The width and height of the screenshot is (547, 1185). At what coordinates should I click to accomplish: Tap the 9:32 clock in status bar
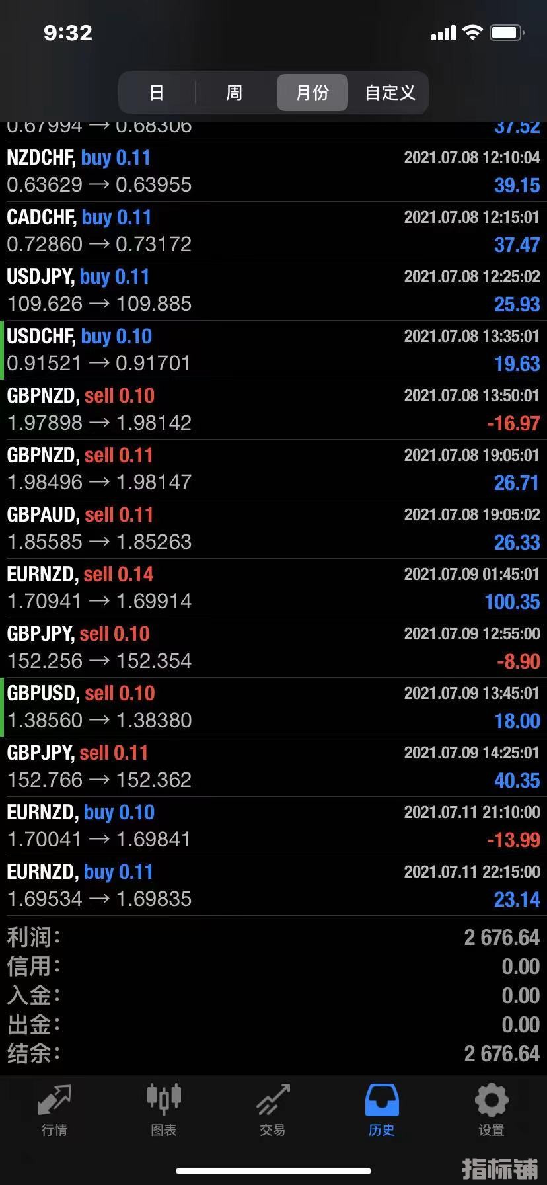(68, 33)
